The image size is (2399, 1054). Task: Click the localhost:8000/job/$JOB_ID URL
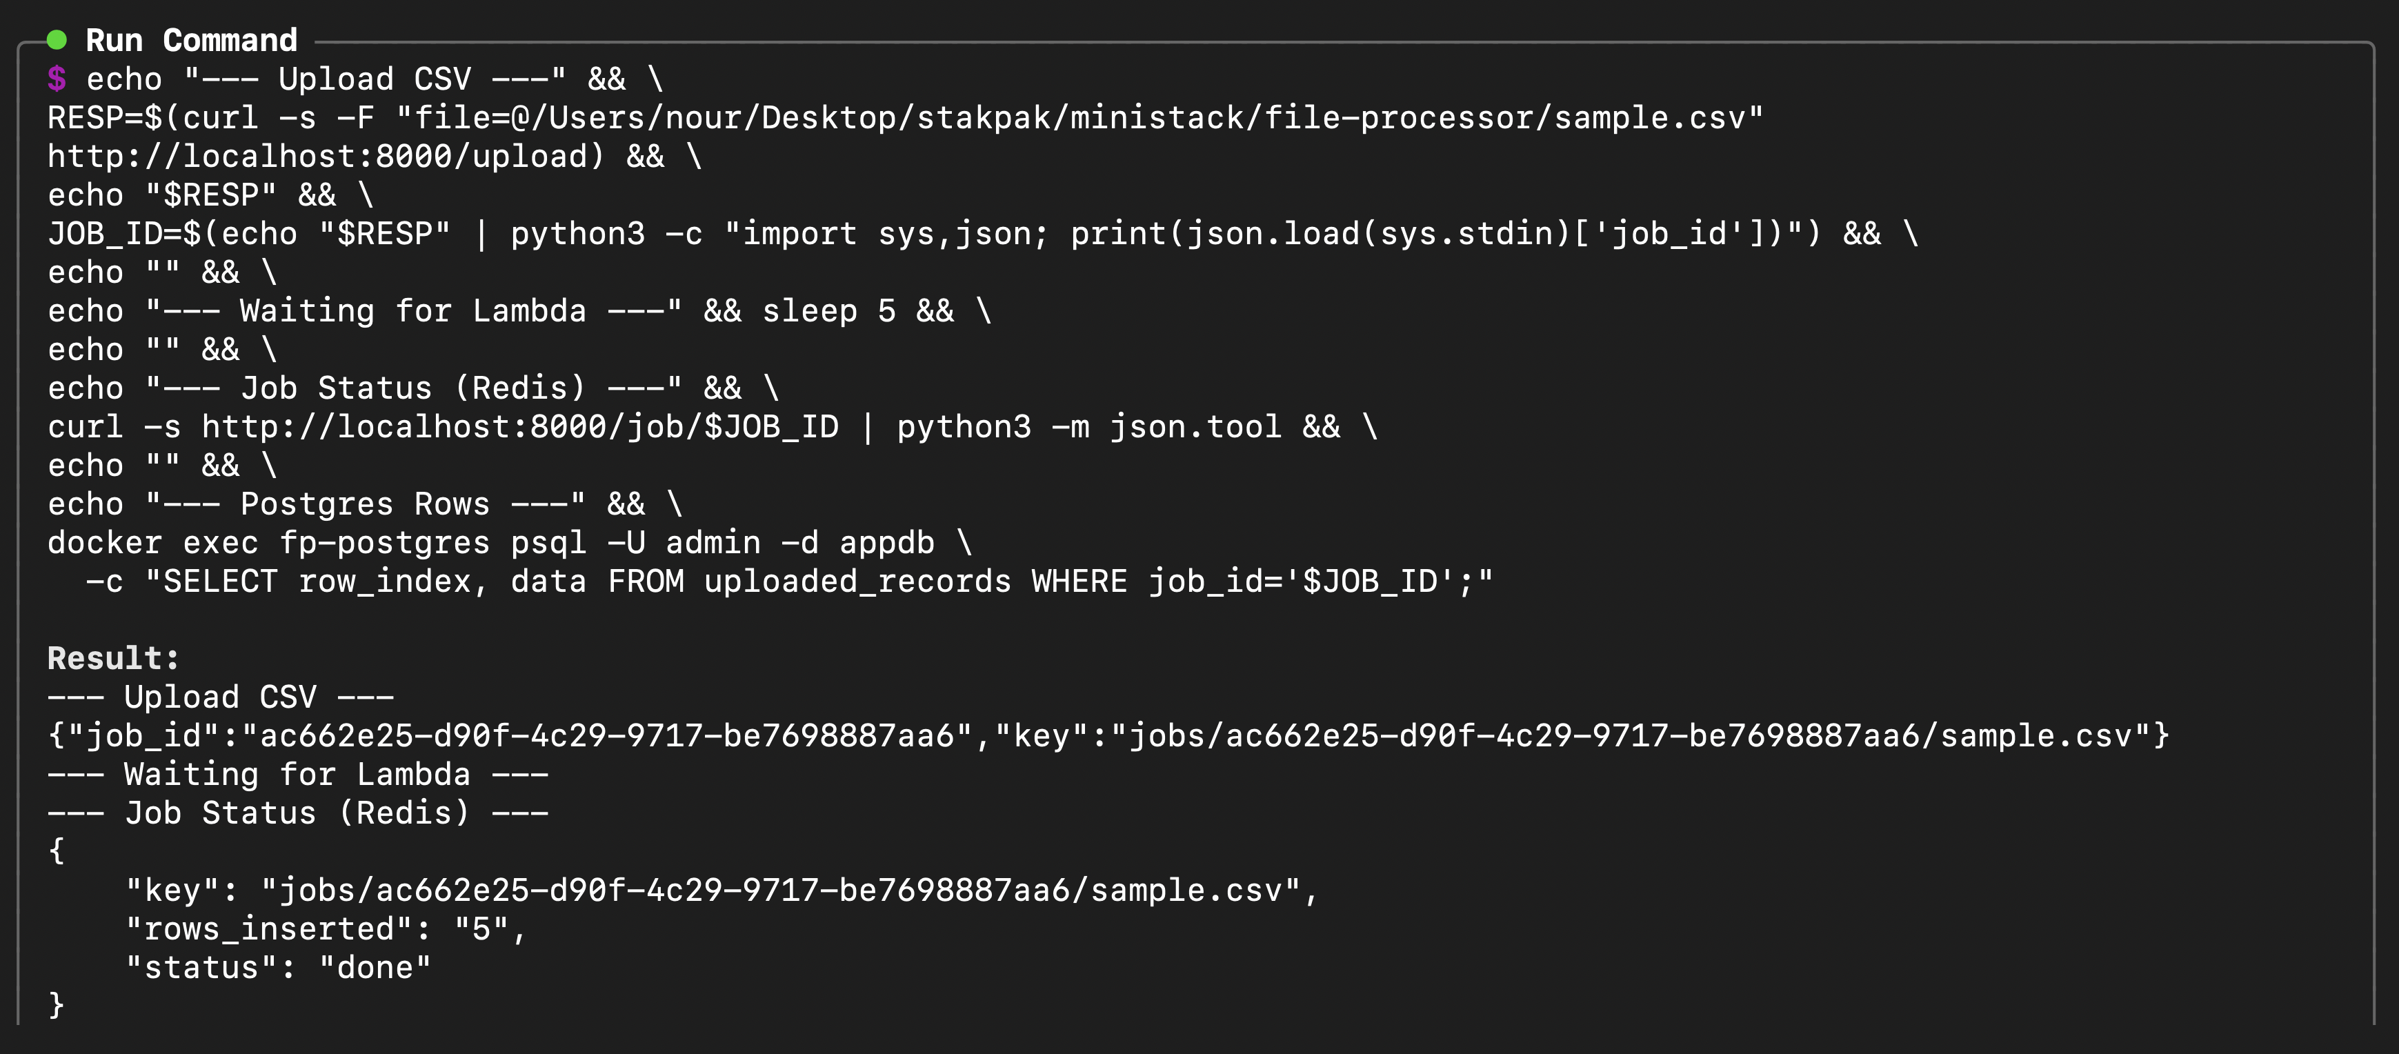pos(519,426)
